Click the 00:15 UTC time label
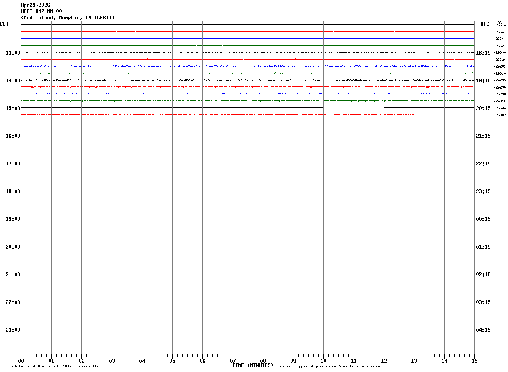508x372 pixels. [483, 219]
